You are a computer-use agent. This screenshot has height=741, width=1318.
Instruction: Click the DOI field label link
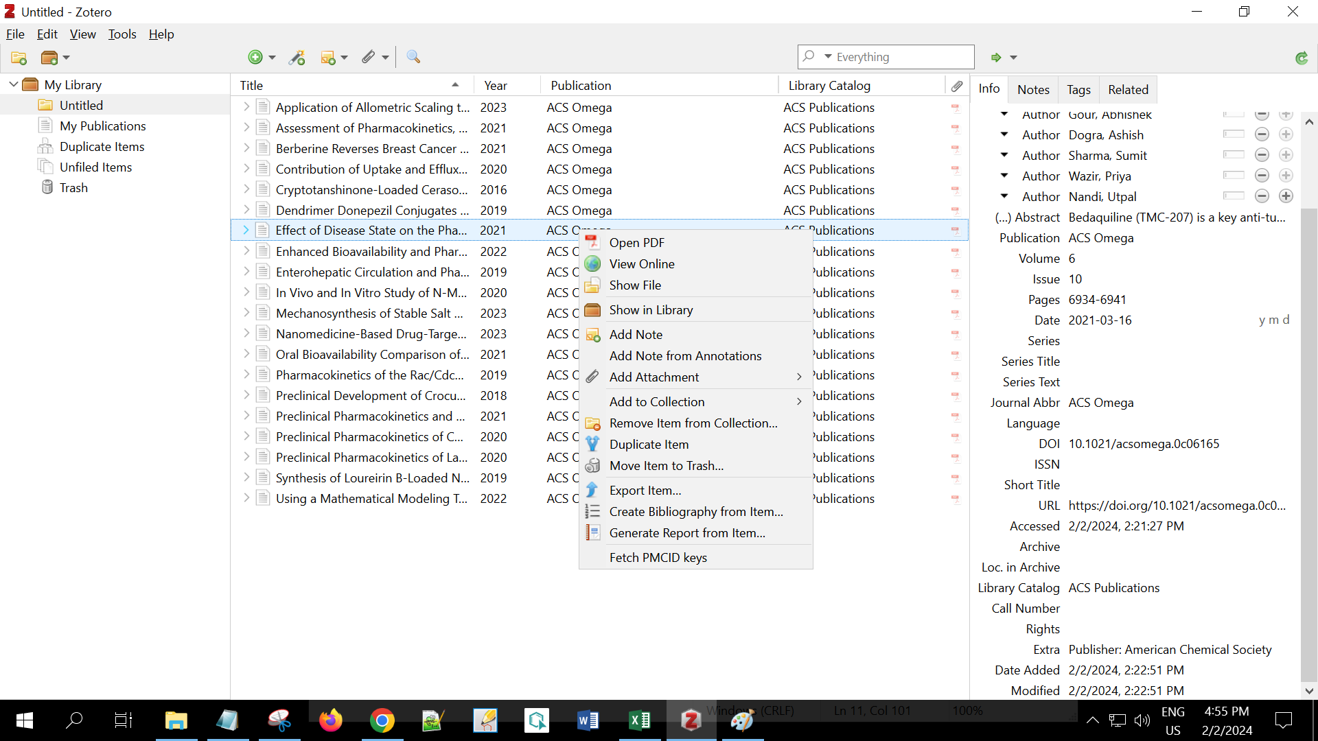click(x=1048, y=444)
